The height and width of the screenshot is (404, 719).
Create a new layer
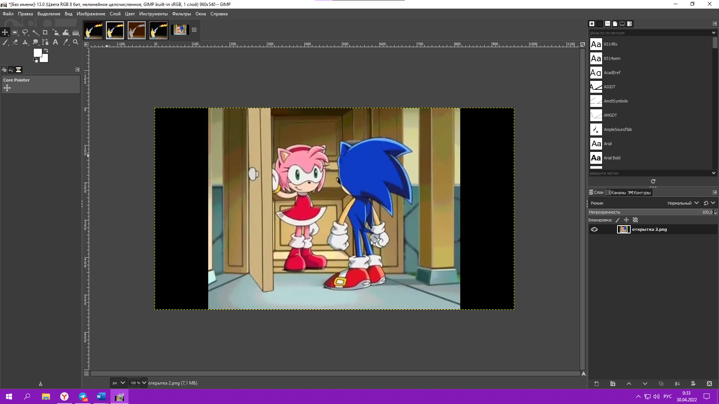pos(597,384)
